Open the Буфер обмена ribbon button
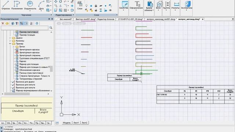The height and width of the screenshot is (132, 235). click(149, 6)
